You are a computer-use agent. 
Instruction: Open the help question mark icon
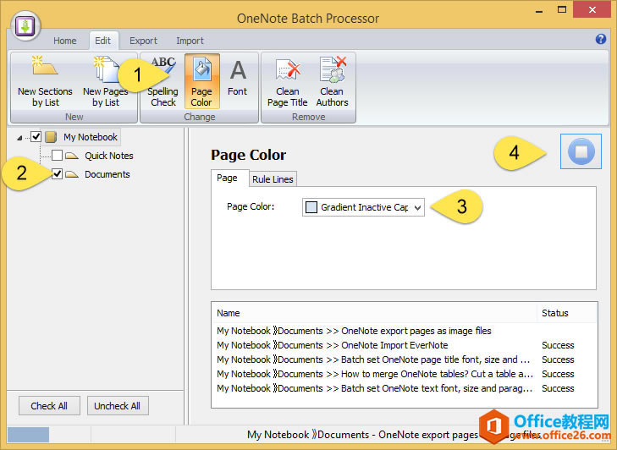click(601, 39)
